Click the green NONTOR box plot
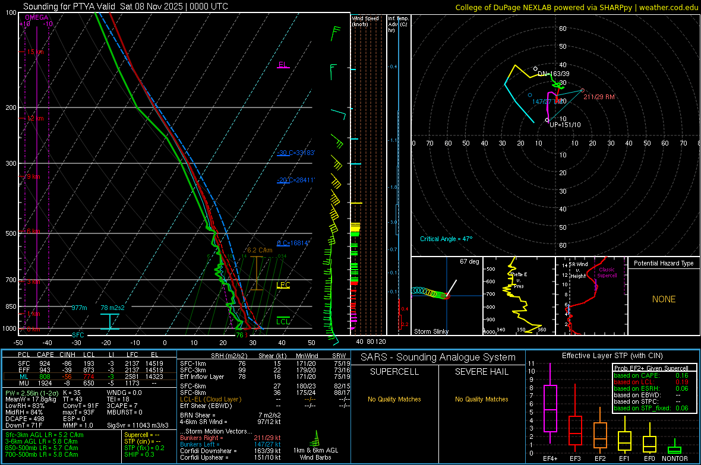This screenshot has width=701, height=465. point(674,448)
